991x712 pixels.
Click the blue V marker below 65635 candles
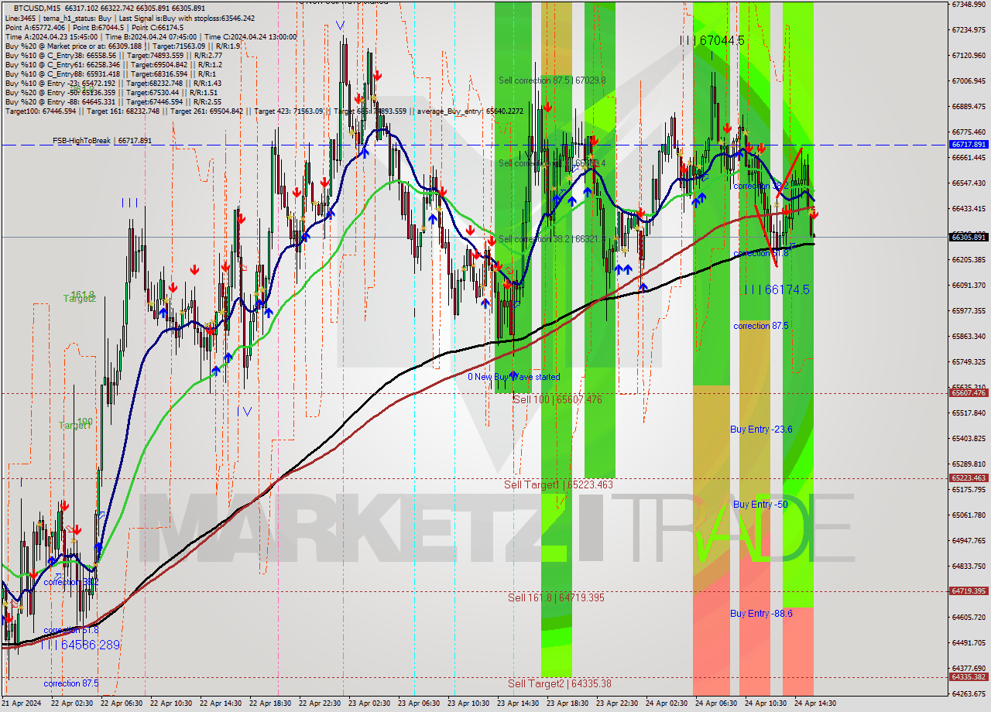tap(247, 411)
